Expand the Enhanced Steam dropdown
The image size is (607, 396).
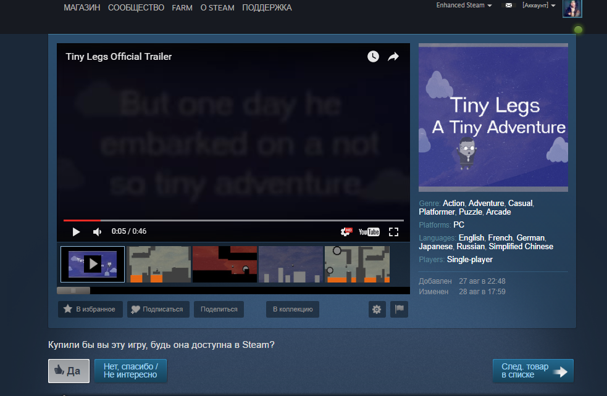(x=464, y=6)
